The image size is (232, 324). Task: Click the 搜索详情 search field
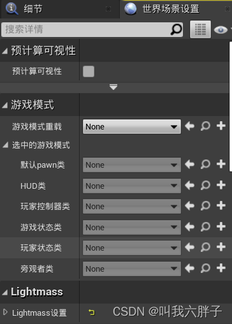92,29
